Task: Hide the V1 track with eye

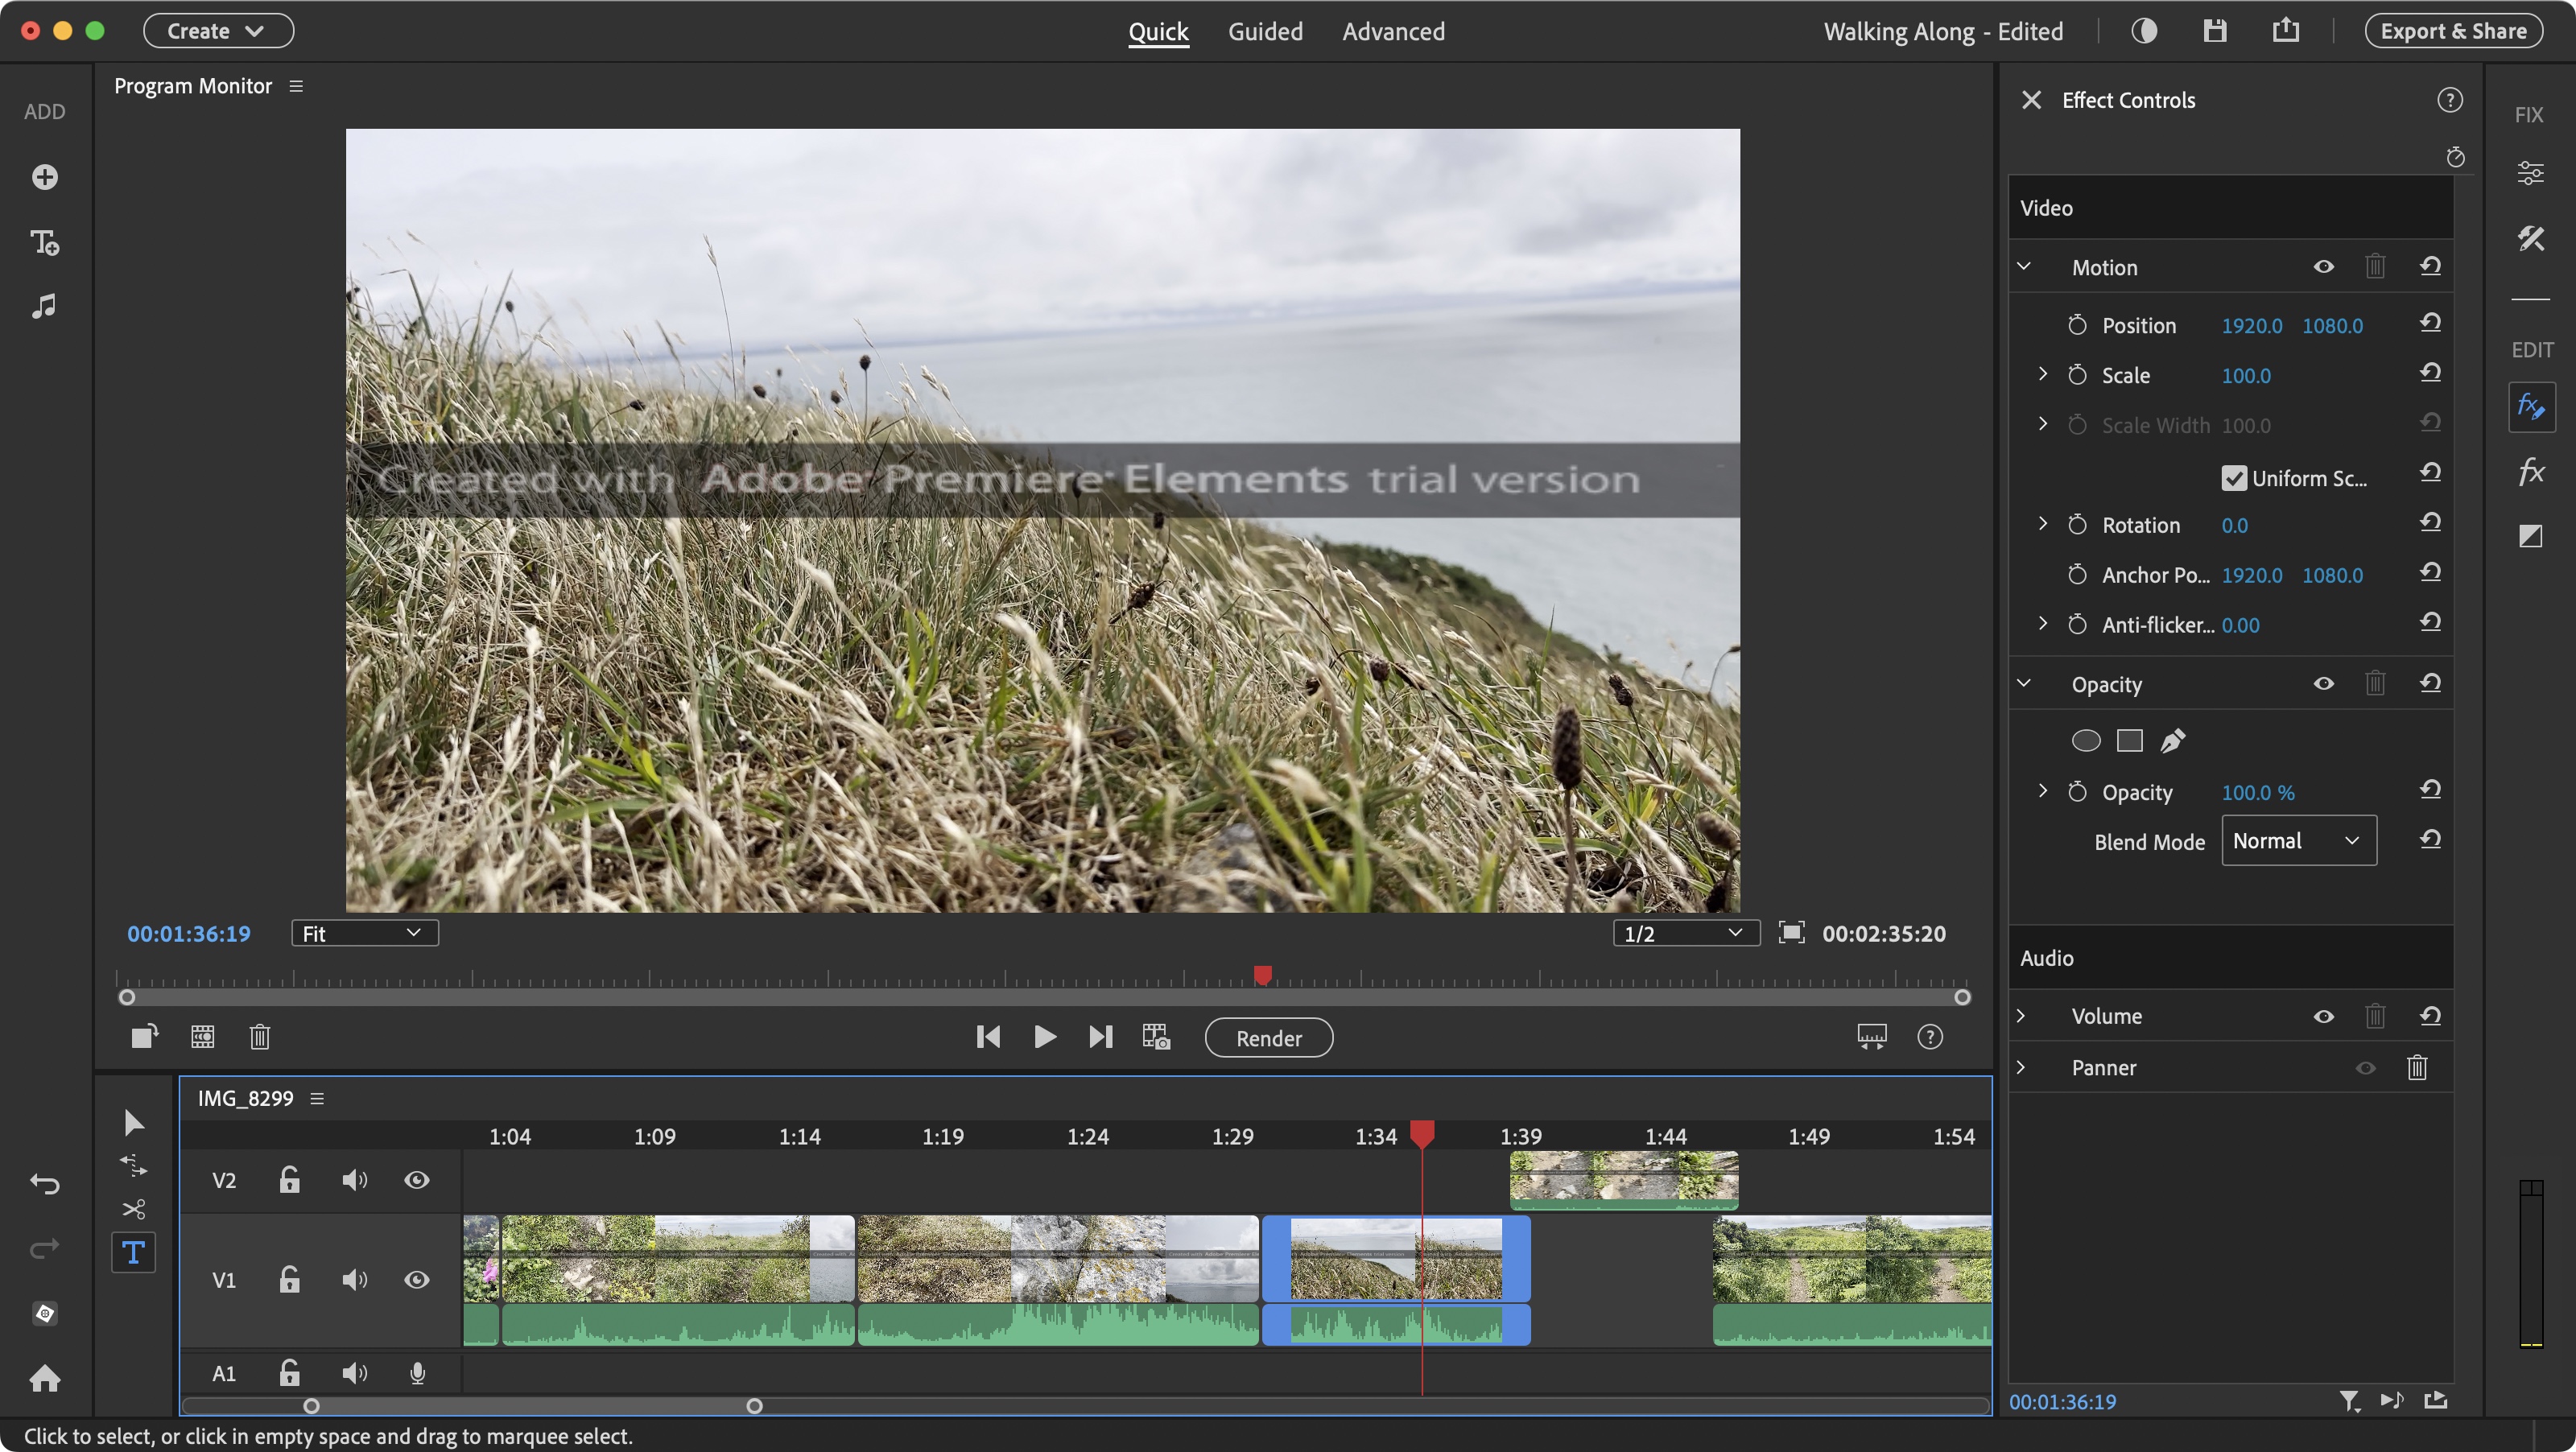Action: [417, 1280]
